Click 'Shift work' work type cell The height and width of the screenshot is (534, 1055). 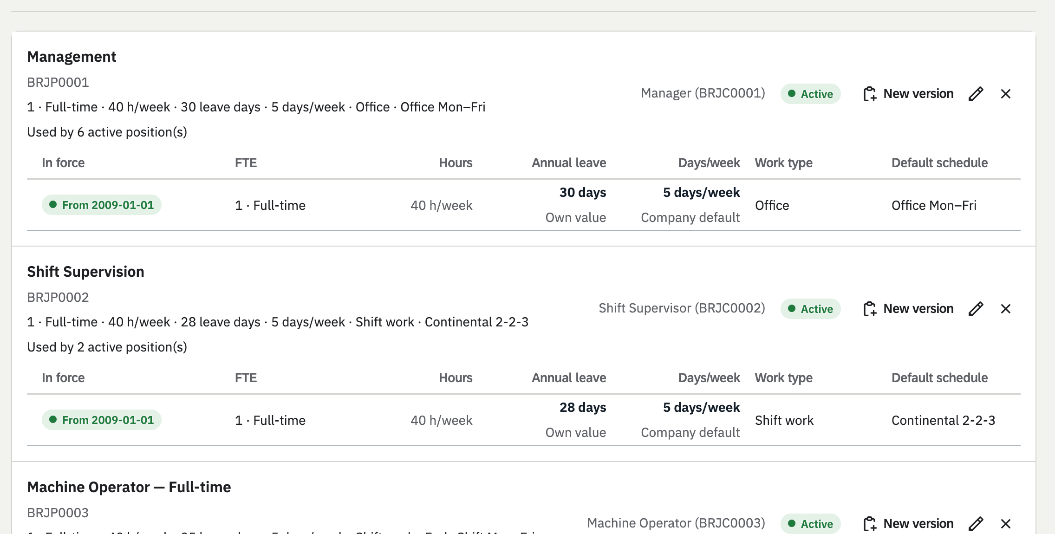pyautogui.click(x=784, y=420)
